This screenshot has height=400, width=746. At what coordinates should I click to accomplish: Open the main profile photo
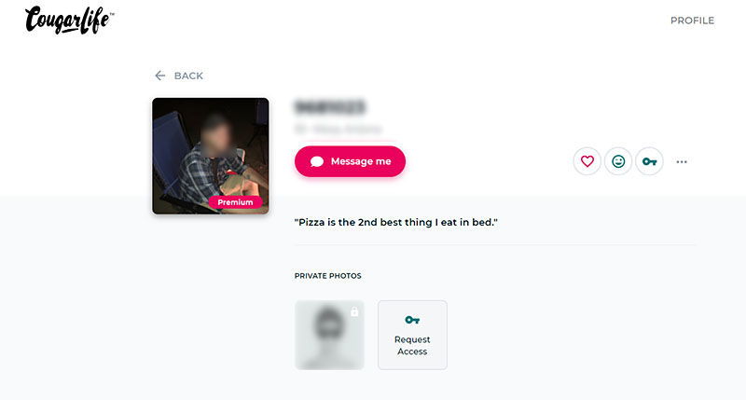pyautogui.click(x=211, y=156)
